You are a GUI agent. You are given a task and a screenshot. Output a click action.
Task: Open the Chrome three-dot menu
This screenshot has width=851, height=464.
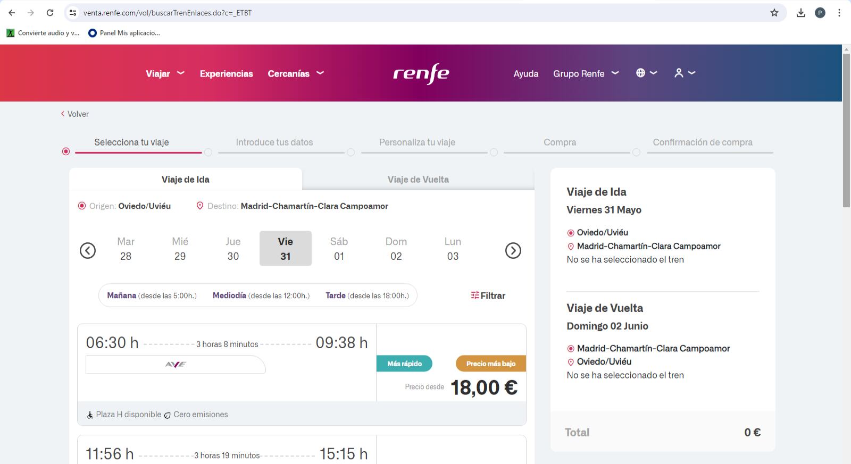pyautogui.click(x=839, y=13)
